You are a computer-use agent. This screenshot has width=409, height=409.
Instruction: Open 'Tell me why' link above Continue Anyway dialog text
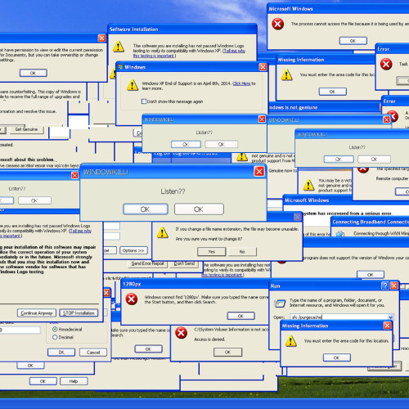click(80, 231)
